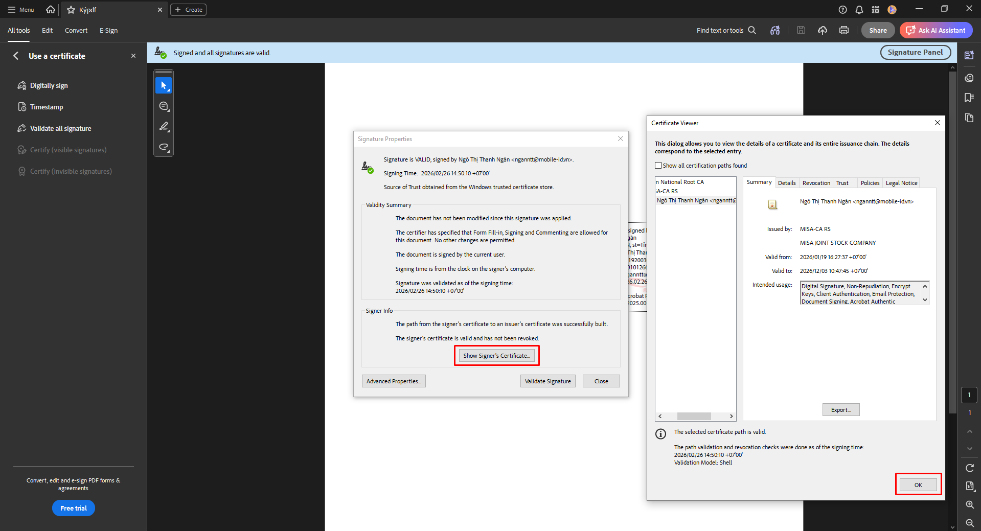Screen dimensions: 981x531
Task: Open the Signature Panel
Action: tap(916, 52)
